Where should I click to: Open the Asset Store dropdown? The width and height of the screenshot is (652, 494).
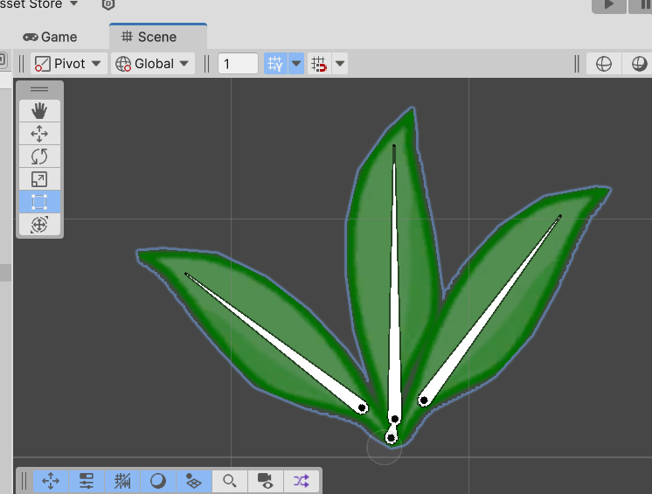click(x=39, y=4)
